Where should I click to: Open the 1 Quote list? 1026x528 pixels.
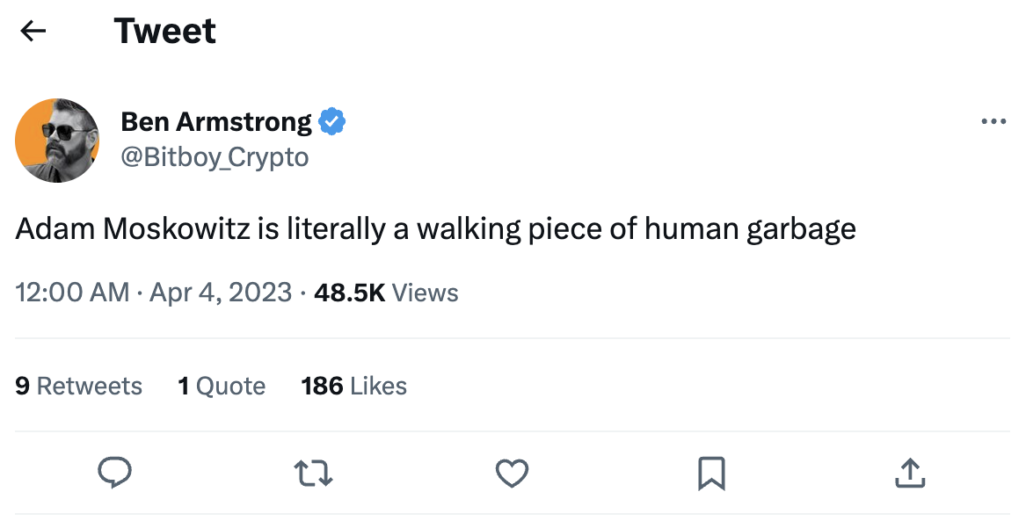coord(222,385)
